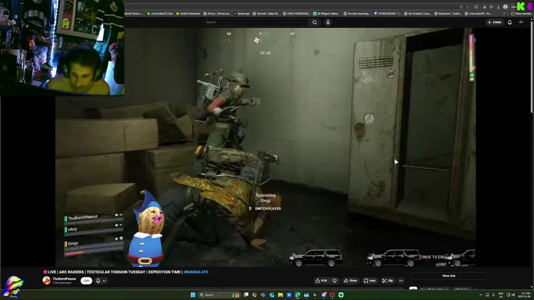Viewport: 534px width, 300px height.
Task: Open TheBurntPeanut channel avatar
Action: pos(47,280)
